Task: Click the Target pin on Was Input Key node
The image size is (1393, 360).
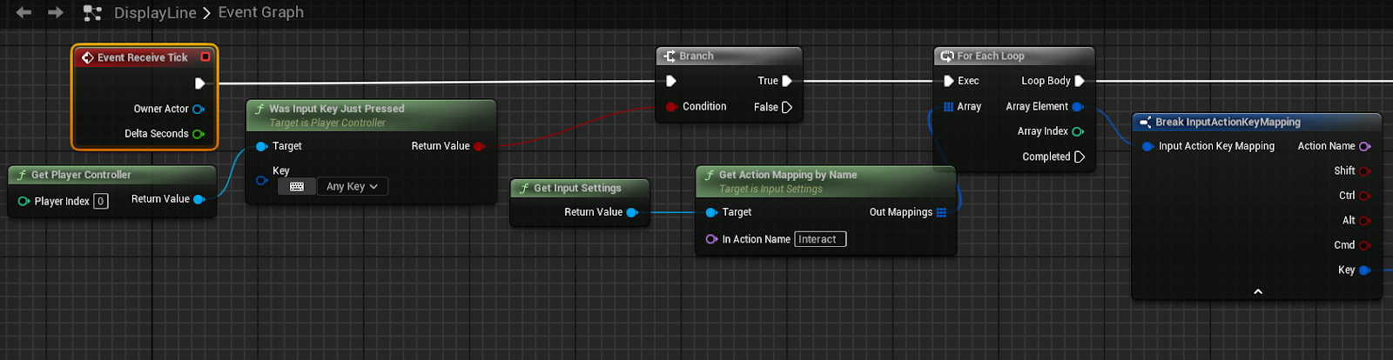Action: (x=261, y=146)
